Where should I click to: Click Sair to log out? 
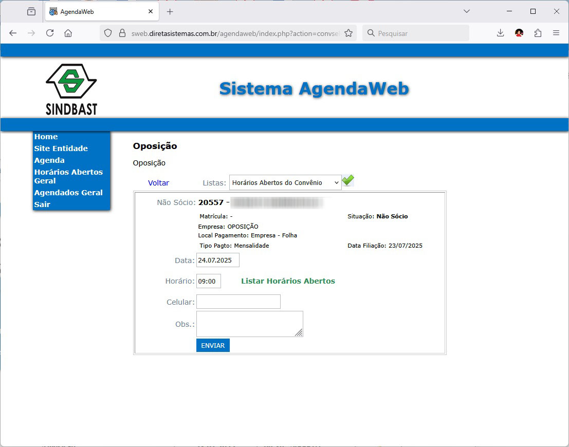pos(42,204)
